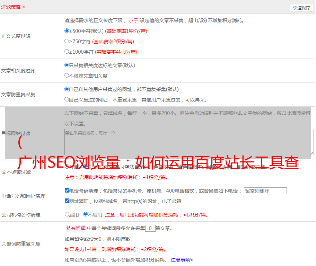Choose the ≥750字符 length radio button
The width and height of the screenshot is (316, 266).
coord(67,41)
